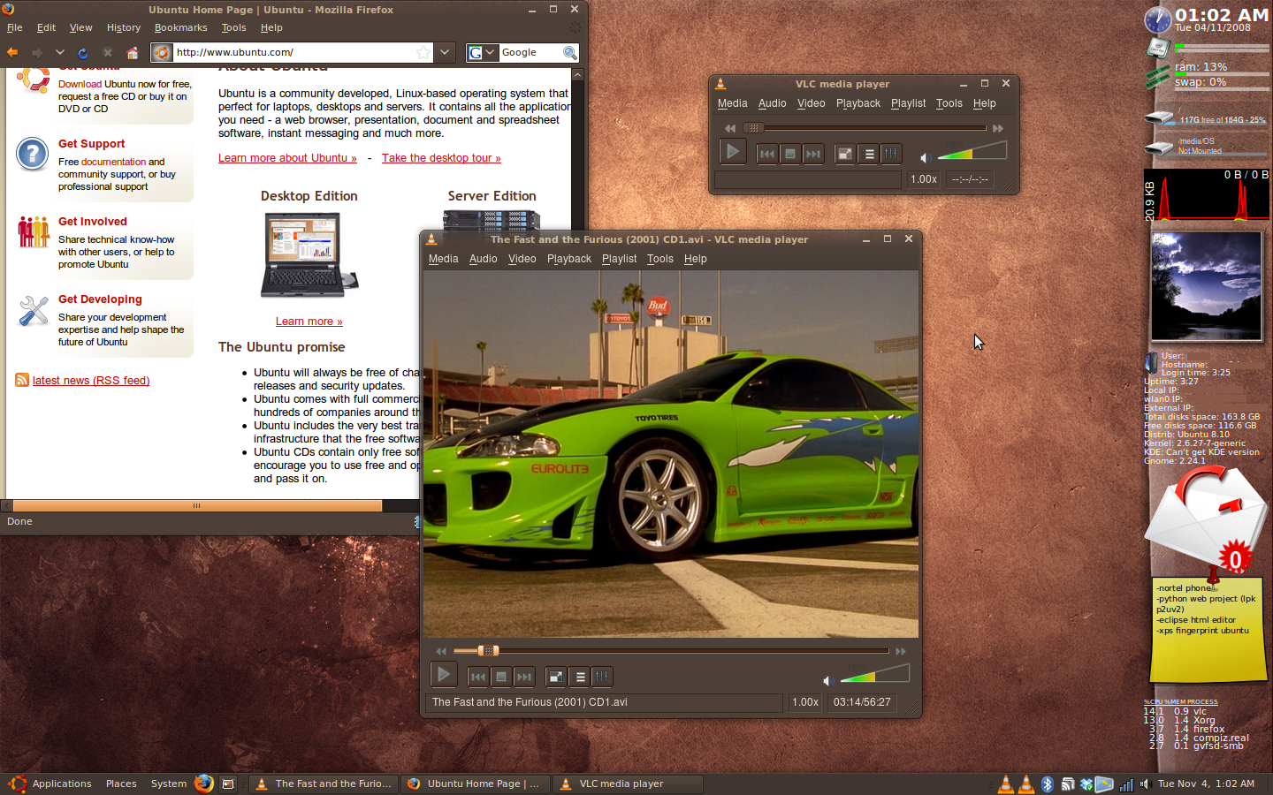Click the Google search magnifier icon

tap(570, 53)
